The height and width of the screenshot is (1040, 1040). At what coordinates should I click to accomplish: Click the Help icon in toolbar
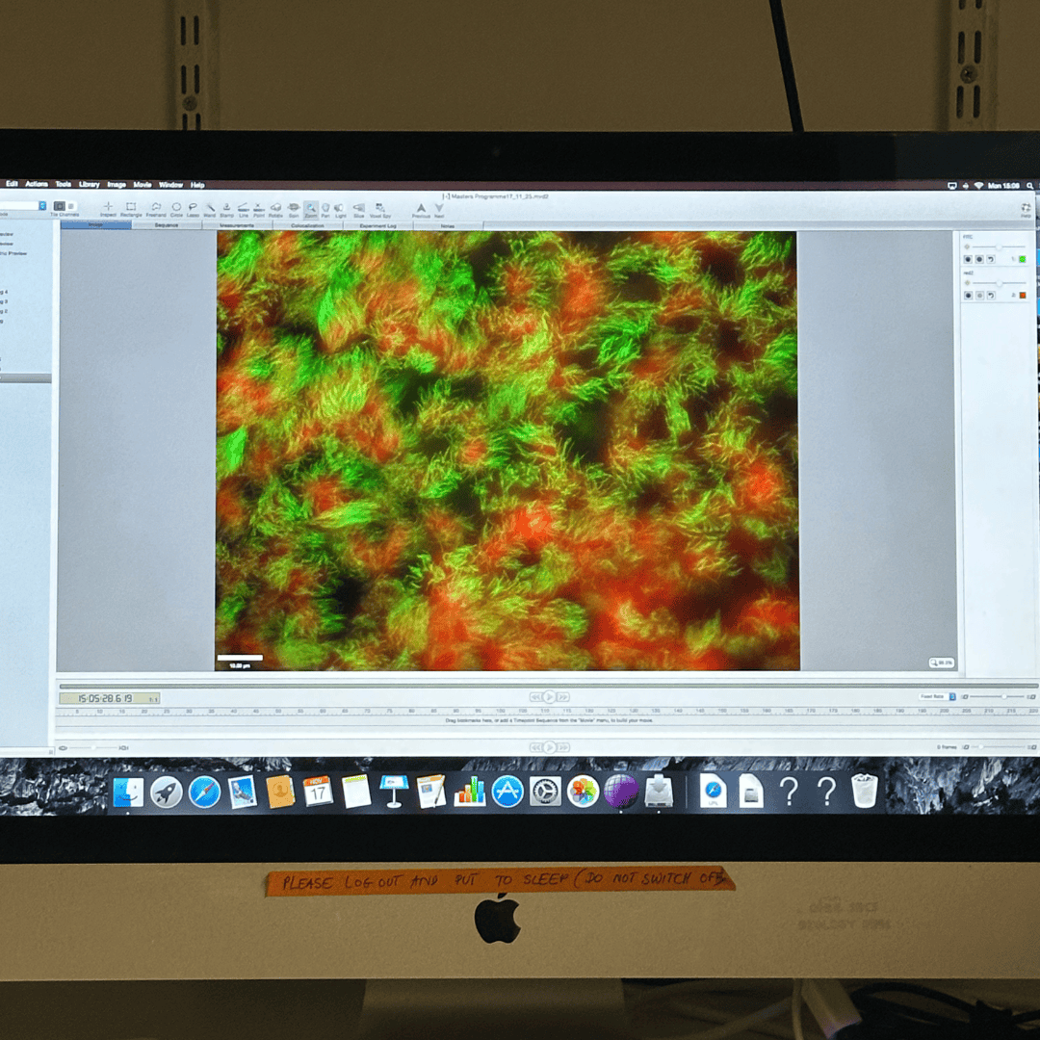tap(1025, 208)
